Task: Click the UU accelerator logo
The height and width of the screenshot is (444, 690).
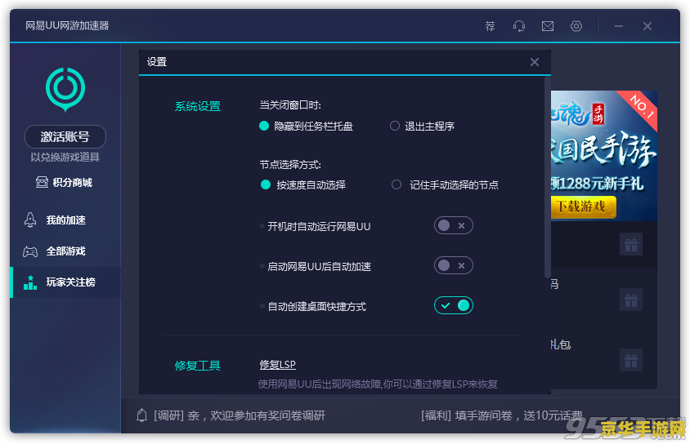Action: coord(65,89)
